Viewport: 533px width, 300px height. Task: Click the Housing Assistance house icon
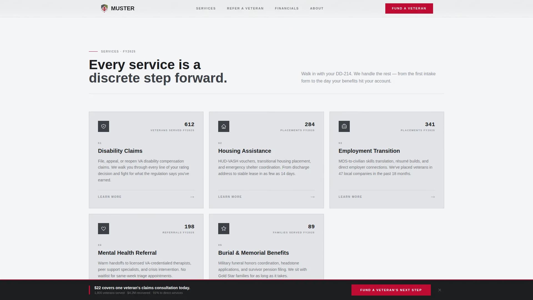(224, 126)
